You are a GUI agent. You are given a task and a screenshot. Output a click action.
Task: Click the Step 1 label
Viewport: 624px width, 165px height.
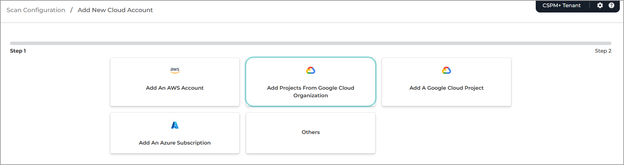point(18,51)
